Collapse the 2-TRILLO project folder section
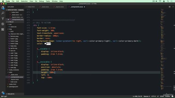The image size is (175, 98). pyautogui.click(x=15, y=22)
